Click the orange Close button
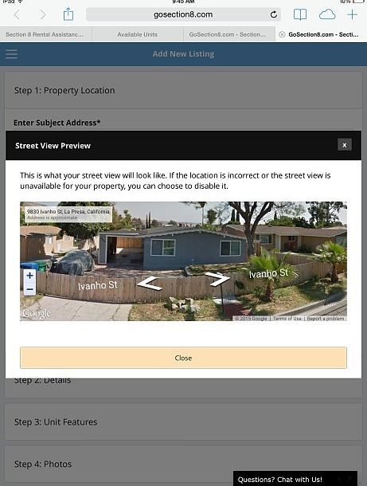367x486 pixels. 183,358
